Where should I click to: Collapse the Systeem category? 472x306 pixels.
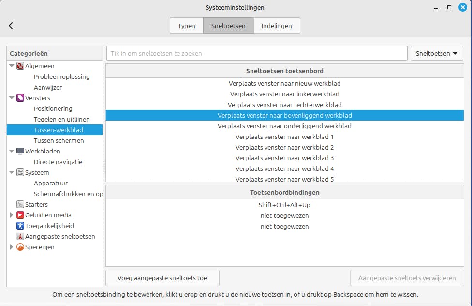tap(12, 172)
